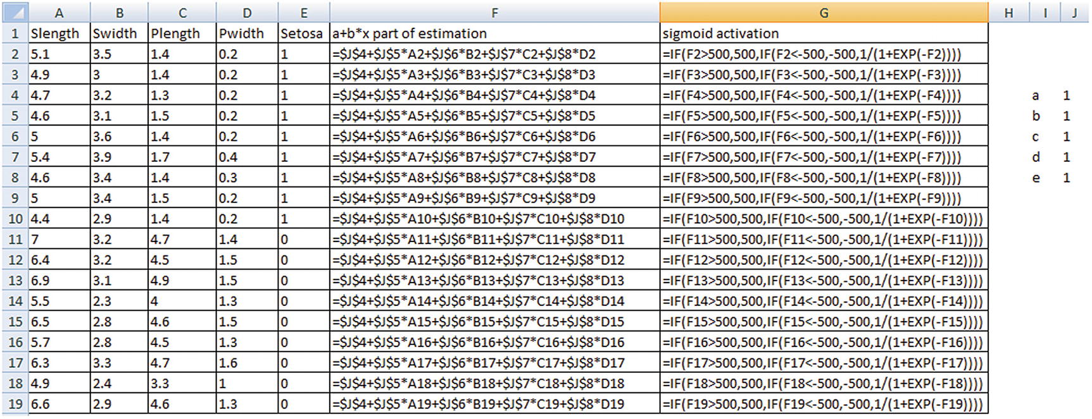1092x419 pixels.
Task: Select Setosa value 0 in row 19
Action: (304, 404)
